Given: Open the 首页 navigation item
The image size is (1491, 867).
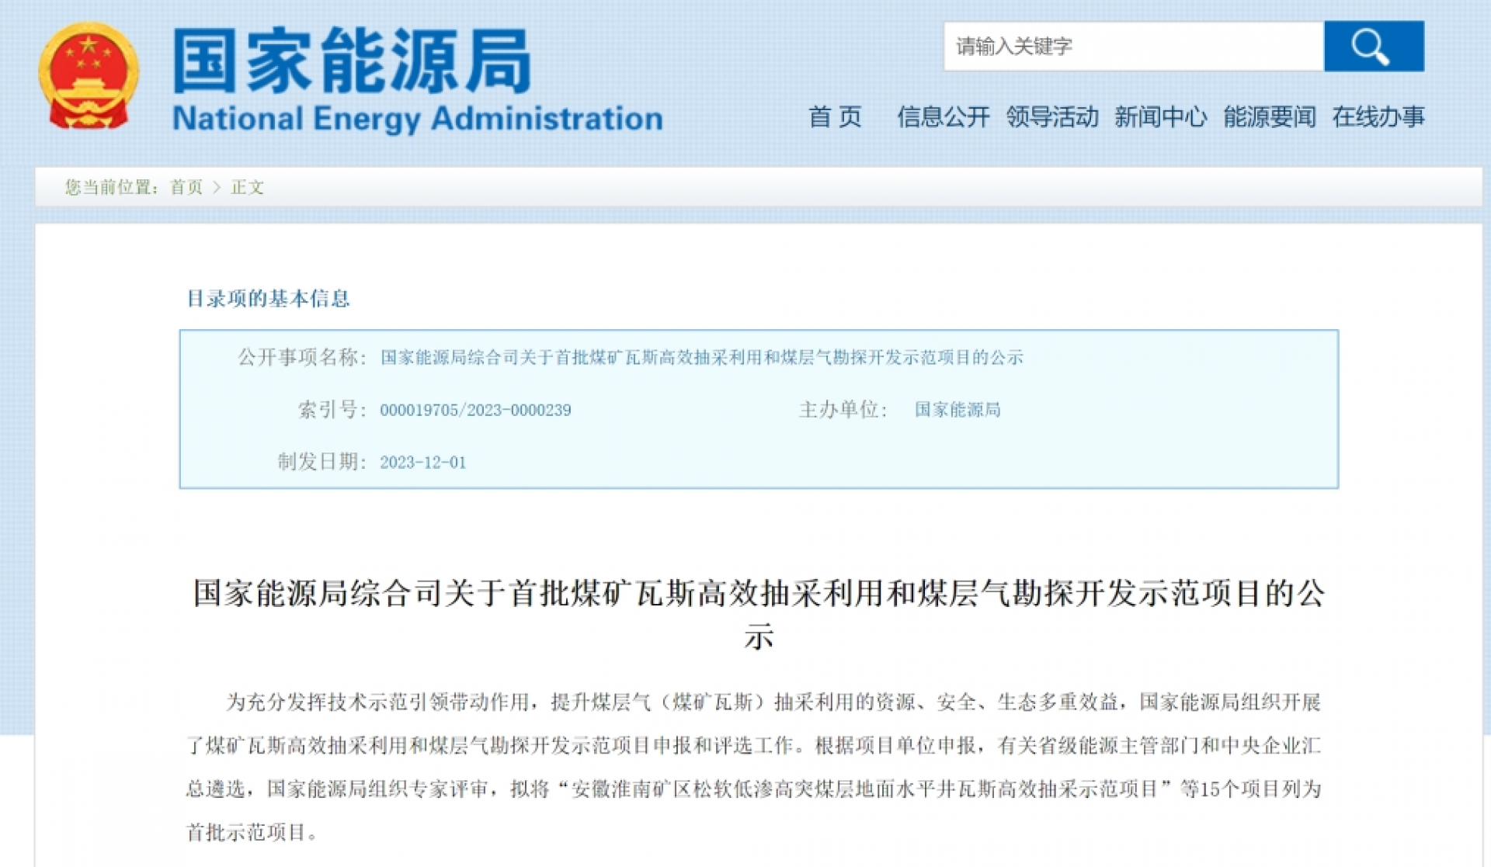Looking at the screenshot, I should click(x=835, y=117).
